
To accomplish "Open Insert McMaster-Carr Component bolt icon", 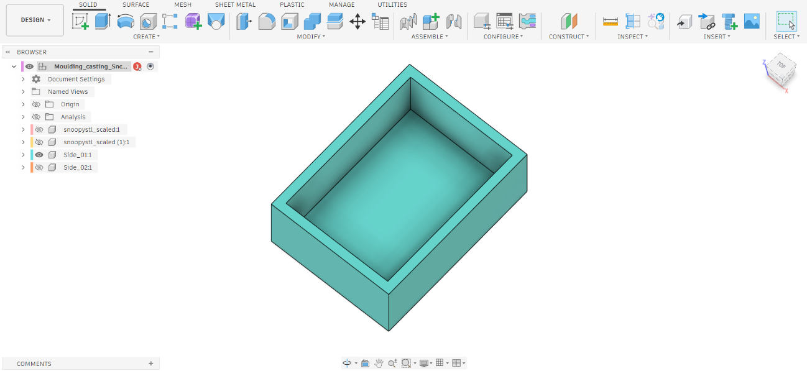I will (729, 22).
